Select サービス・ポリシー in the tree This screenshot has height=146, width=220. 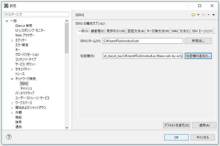click(26, 64)
